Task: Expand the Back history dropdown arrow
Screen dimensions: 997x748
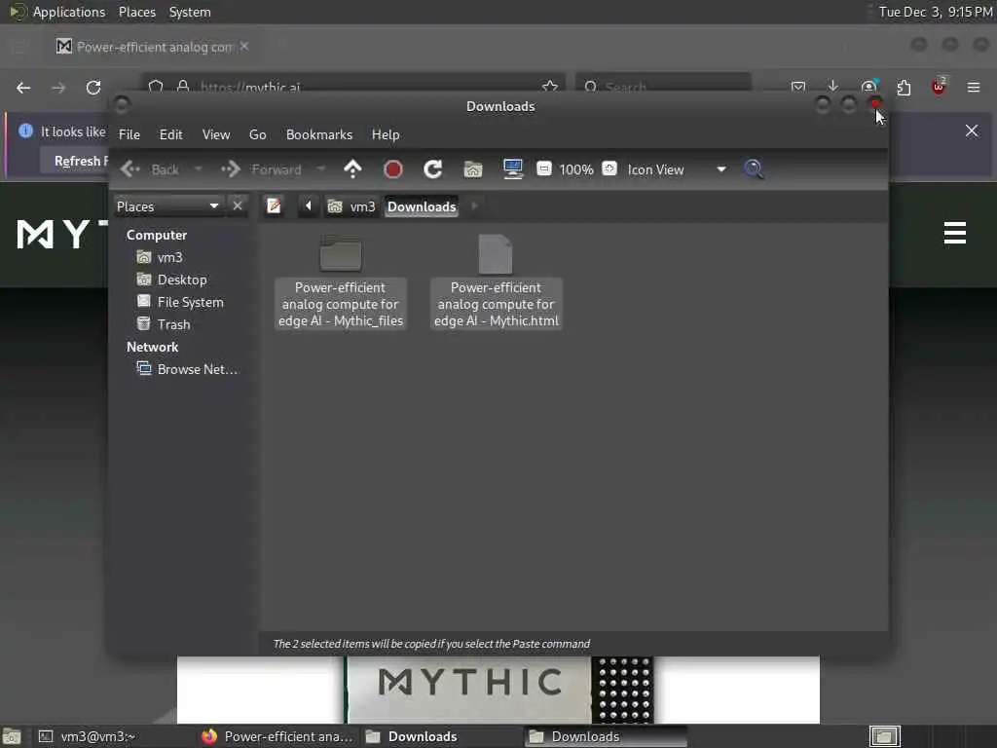Action: (198, 169)
